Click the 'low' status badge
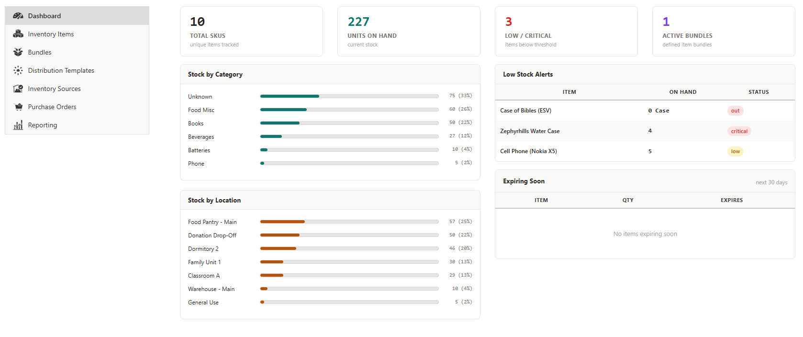Image resolution: width=803 pixels, height=337 pixels. tap(735, 151)
